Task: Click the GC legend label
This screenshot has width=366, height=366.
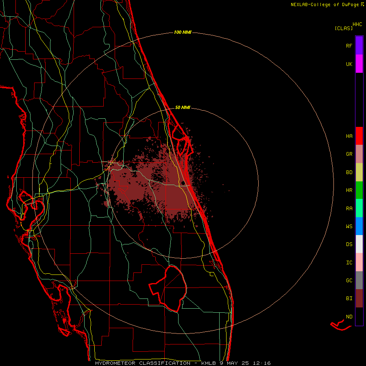Action: [349, 280]
